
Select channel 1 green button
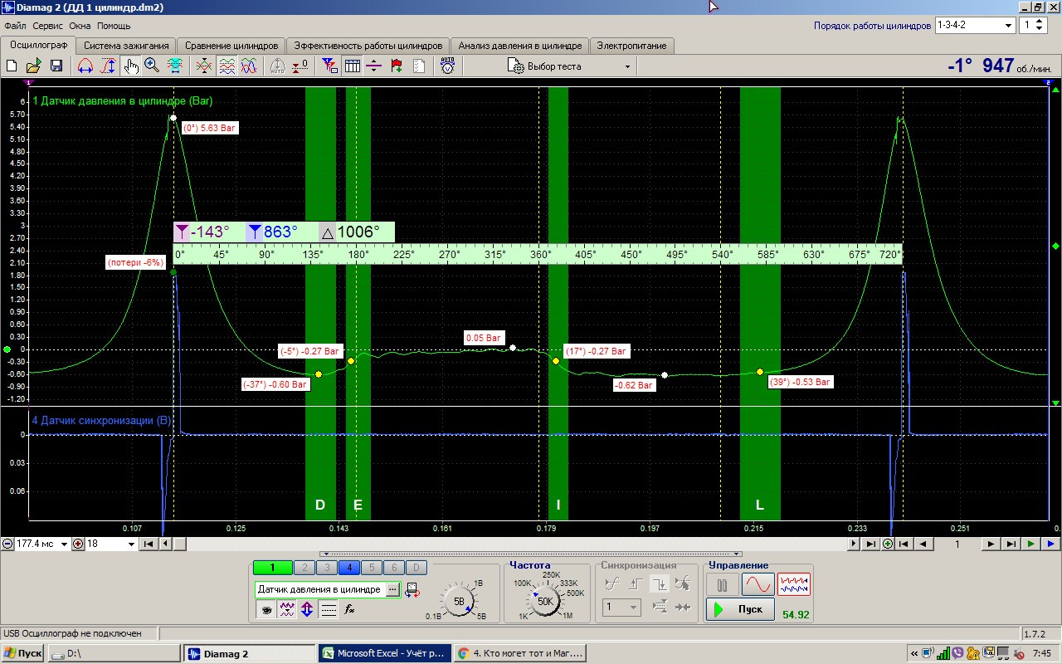click(x=272, y=568)
